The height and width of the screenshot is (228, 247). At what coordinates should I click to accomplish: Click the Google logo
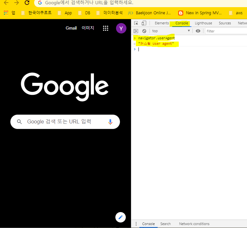[65, 87]
